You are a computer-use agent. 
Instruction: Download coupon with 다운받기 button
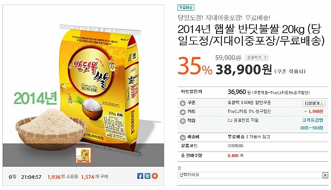click(x=314, y=103)
